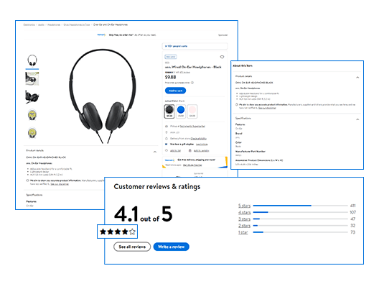Open the Headphones breadcrumb link
Image resolution: width=379 pixels, height=284 pixels.
click(x=54, y=24)
